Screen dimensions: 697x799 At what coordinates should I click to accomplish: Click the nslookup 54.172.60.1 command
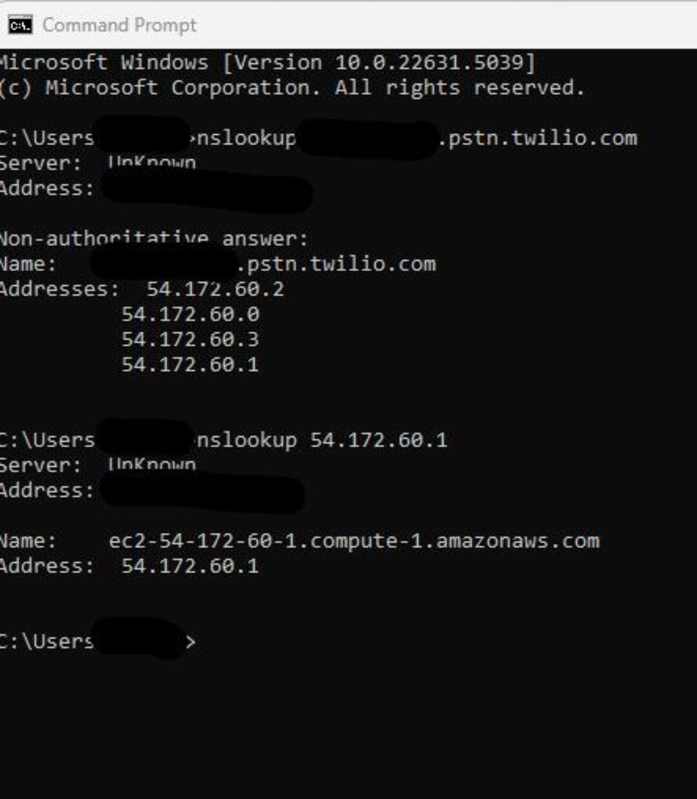pyautogui.click(x=321, y=440)
